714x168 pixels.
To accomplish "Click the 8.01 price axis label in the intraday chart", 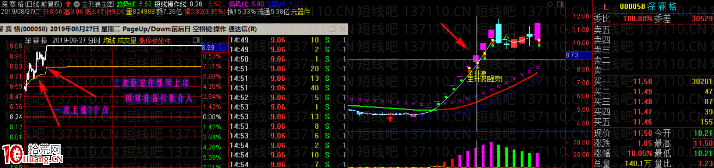I will (x=16, y=137).
